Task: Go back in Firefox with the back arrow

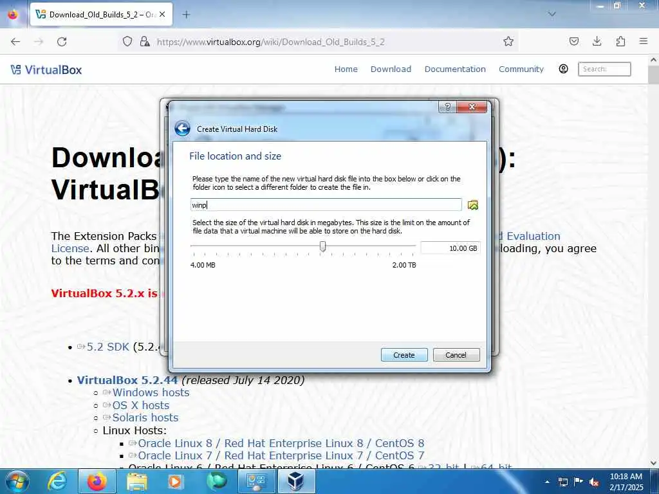Action: pos(15,42)
